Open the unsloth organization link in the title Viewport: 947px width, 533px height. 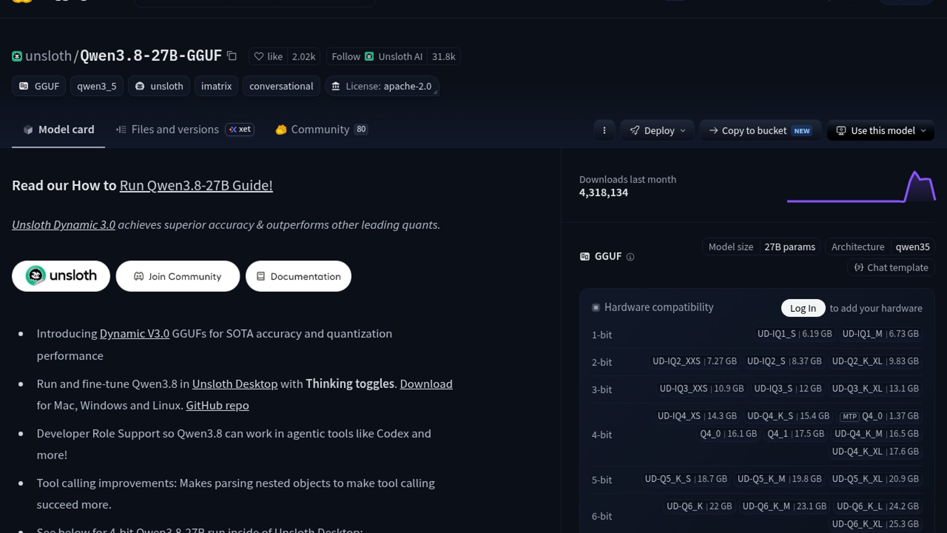[x=48, y=56]
